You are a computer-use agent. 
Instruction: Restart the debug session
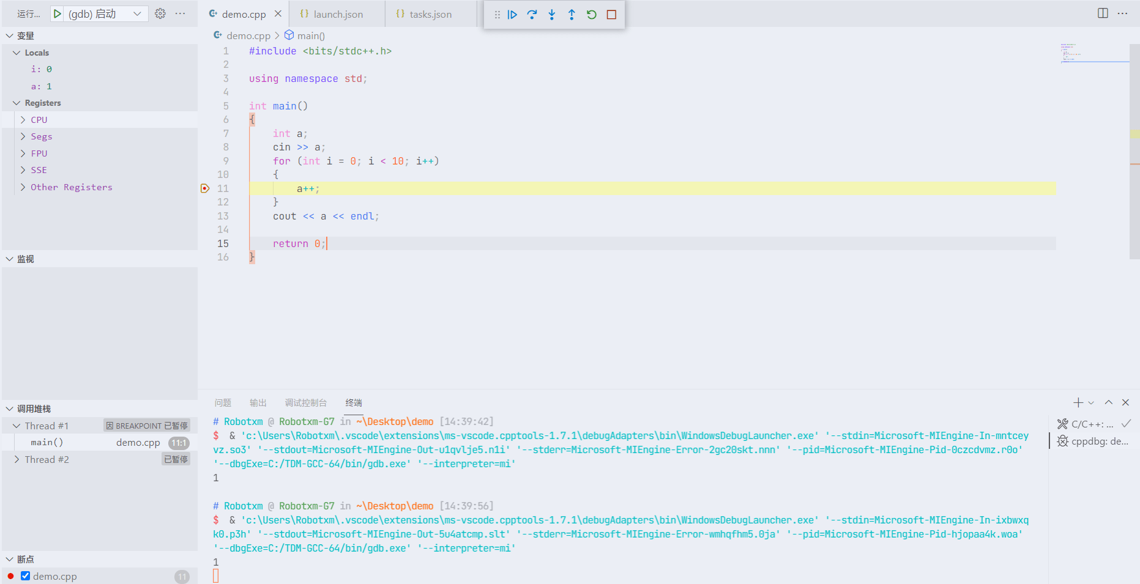[x=591, y=15]
